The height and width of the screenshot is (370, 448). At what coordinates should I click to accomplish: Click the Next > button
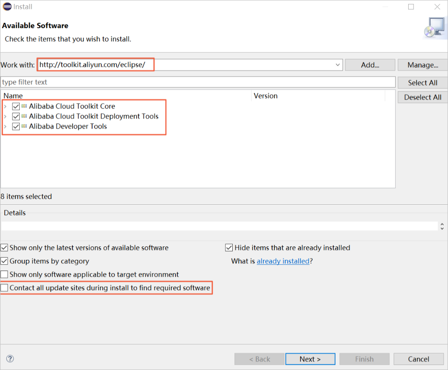(x=310, y=359)
